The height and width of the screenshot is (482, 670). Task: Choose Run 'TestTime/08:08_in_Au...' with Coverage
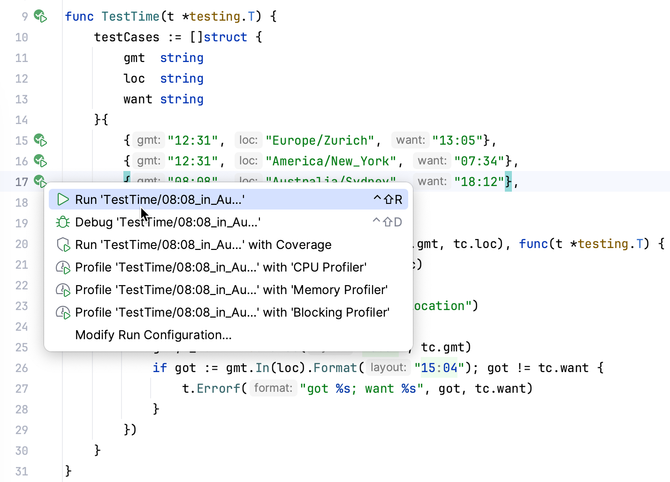point(203,244)
